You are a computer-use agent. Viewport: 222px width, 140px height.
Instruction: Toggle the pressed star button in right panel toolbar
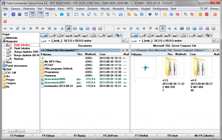tap(163, 28)
